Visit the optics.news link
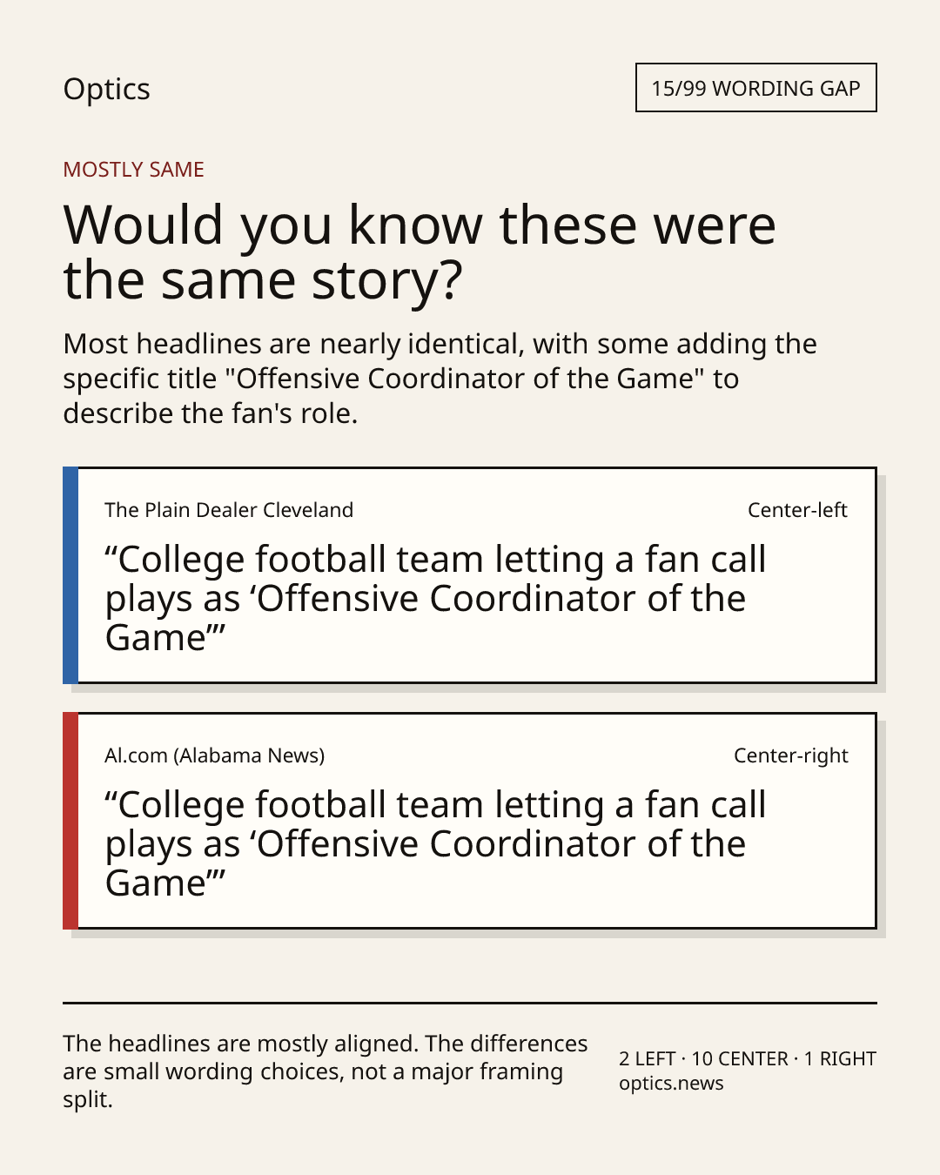Viewport: 940px width, 1175px height. pyautogui.click(x=671, y=1084)
